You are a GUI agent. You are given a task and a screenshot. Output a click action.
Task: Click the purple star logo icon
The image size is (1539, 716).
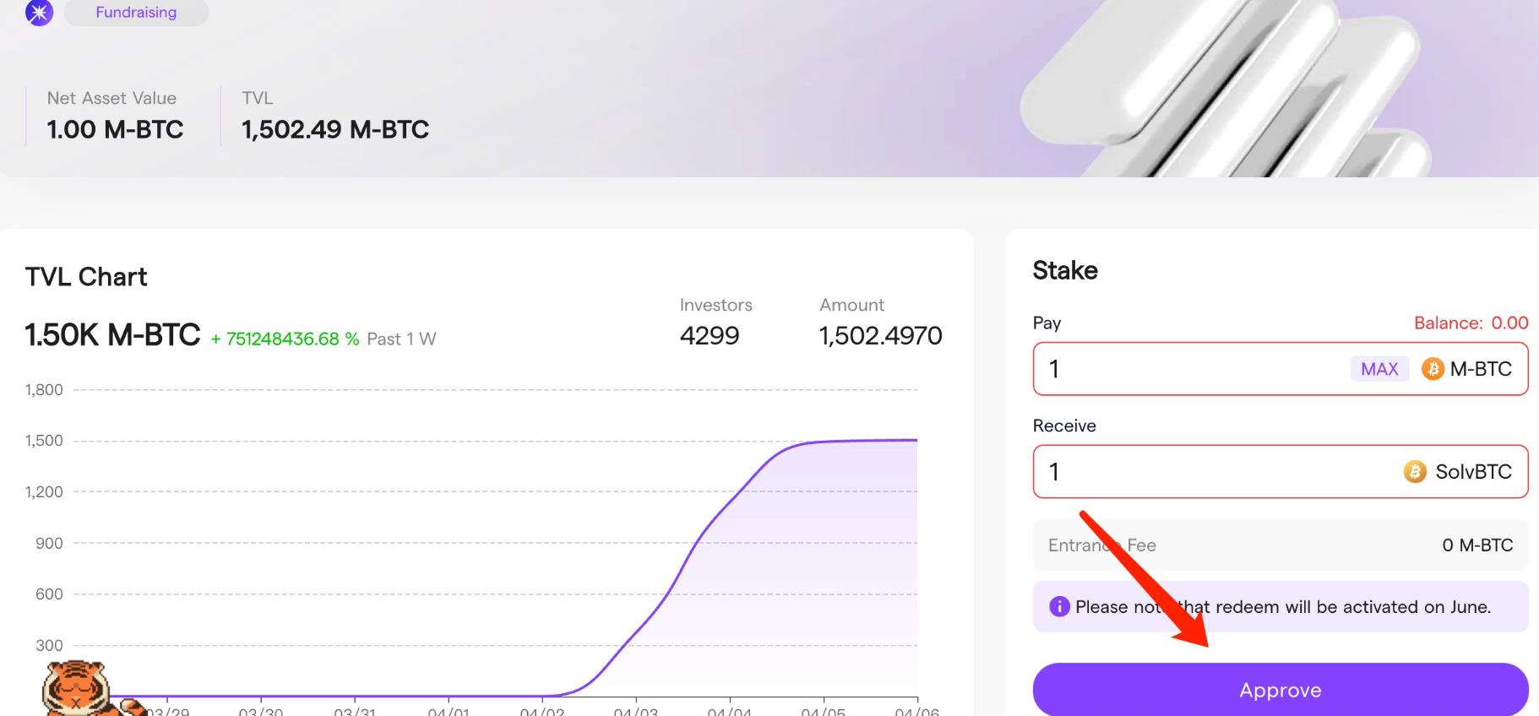[x=39, y=12]
